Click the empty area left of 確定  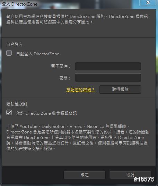pyautogui.click(x=33, y=175)
